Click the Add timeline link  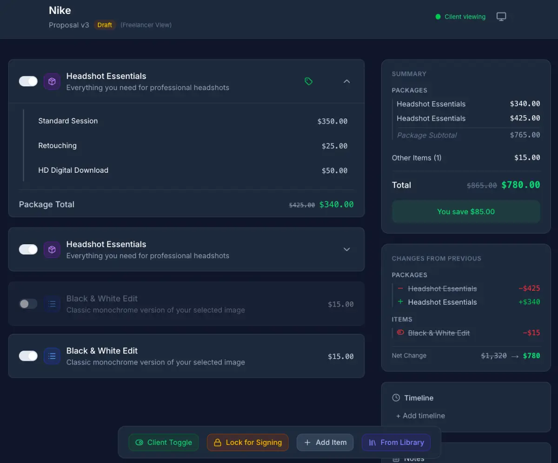[x=420, y=416]
